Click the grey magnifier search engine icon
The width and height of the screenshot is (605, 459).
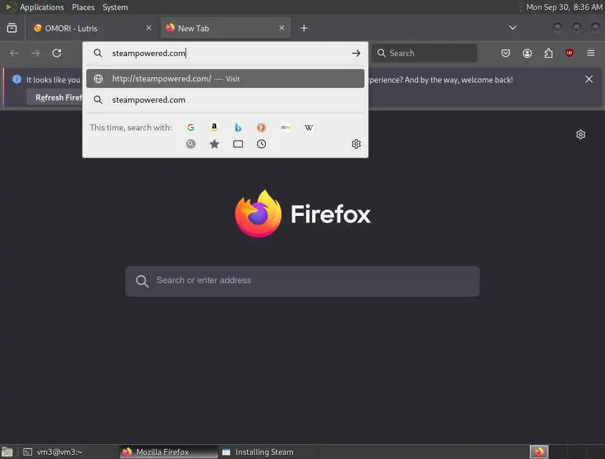191,144
